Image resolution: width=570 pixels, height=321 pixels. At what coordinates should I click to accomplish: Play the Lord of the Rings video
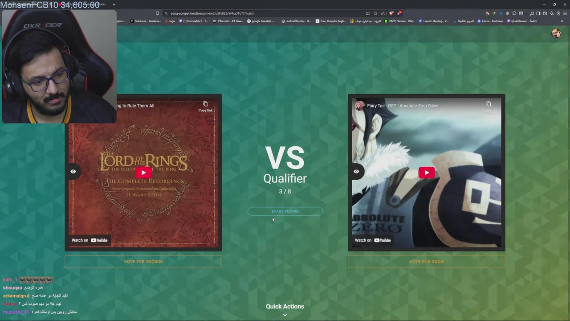pos(143,173)
